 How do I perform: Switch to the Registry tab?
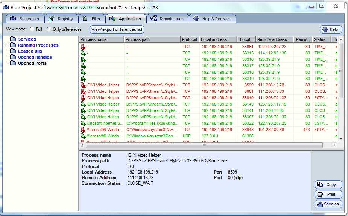[x=61, y=19]
